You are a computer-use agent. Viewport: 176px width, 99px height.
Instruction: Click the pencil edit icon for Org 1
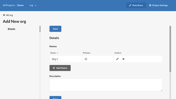coord(117,59)
